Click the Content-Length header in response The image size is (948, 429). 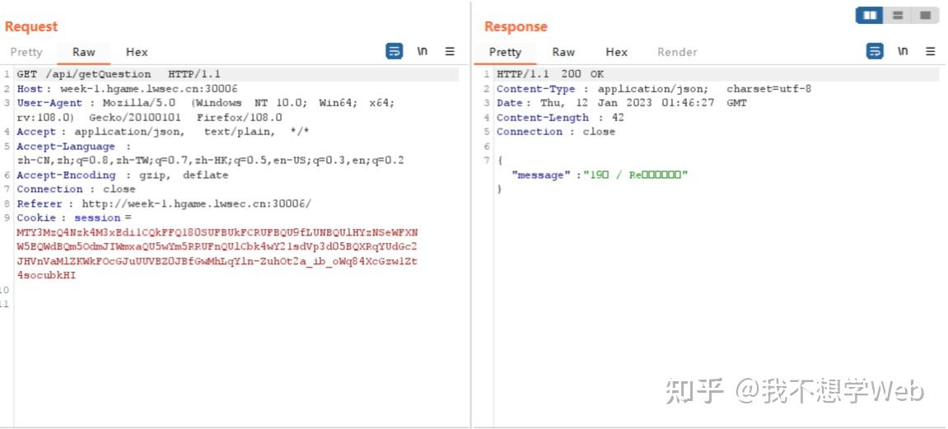click(560, 117)
